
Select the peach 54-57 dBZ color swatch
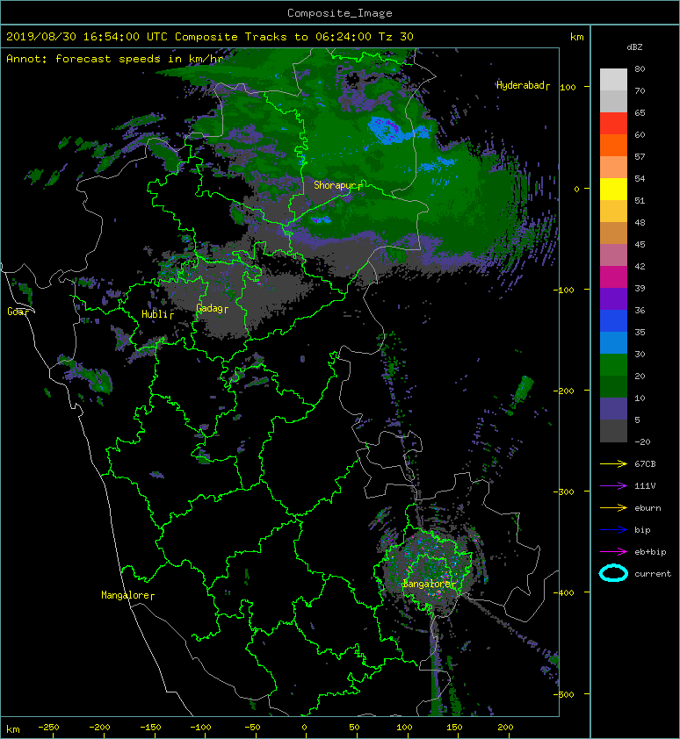[x=613, y=168]
